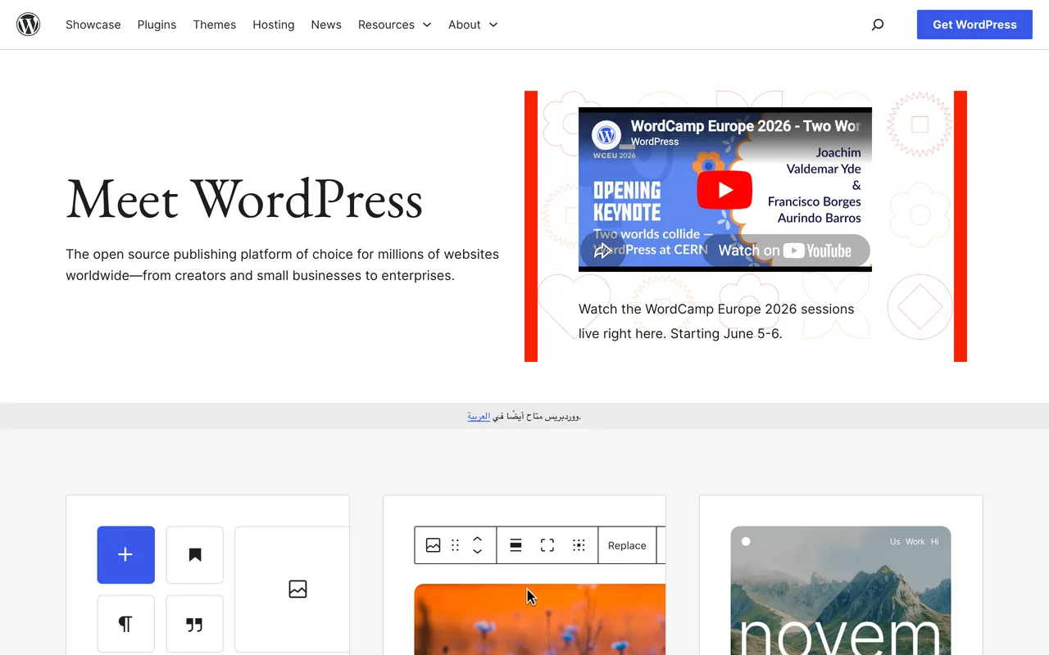Image resolution: width=1049 pixels, height=655 pixels.
Task: Open the Showcase menu item
Action: pos(93,25)
